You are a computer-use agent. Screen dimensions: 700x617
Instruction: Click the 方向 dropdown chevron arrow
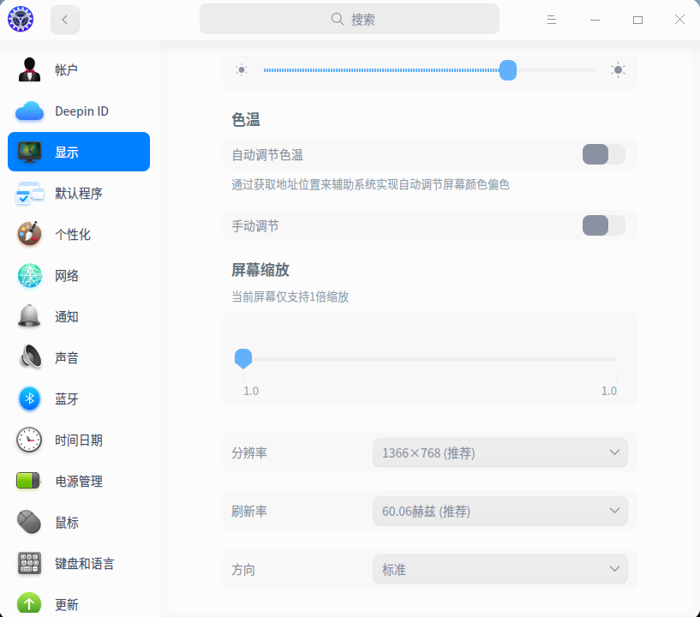tap(614, 569)
